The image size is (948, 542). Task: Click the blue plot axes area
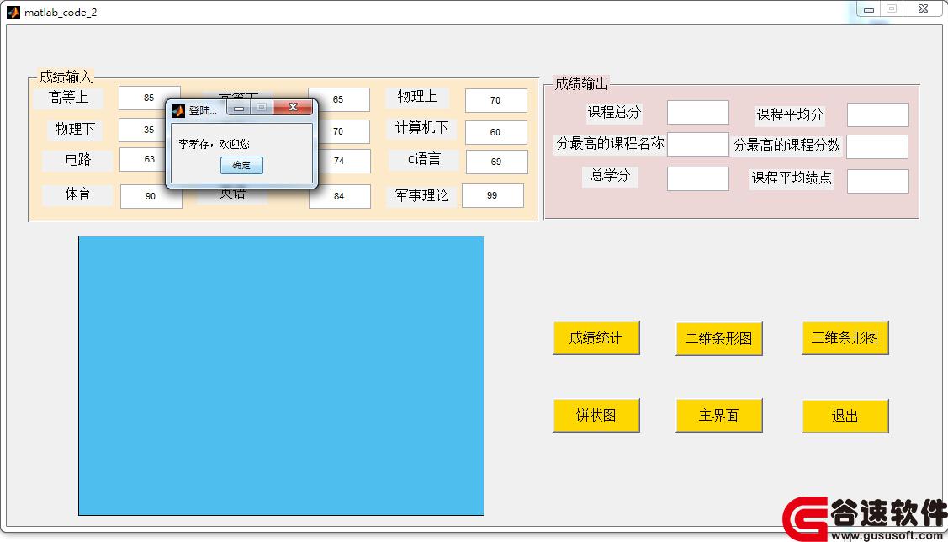(281, 376)
